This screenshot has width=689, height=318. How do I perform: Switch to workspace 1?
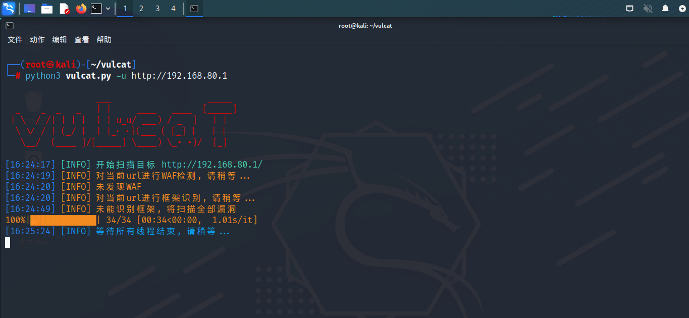click(125, 9)
